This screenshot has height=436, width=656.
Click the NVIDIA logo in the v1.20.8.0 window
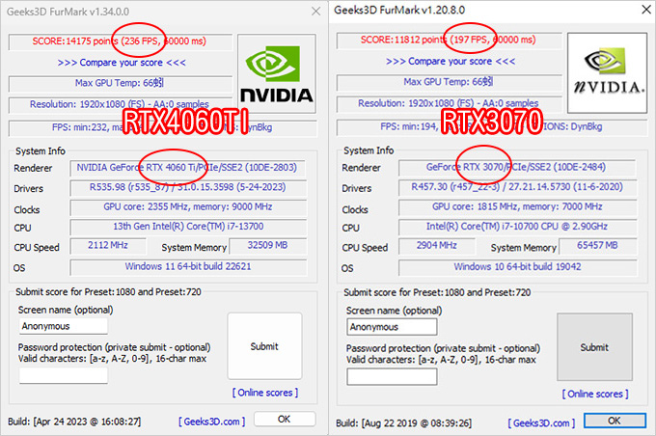click(x=607, y=72)
